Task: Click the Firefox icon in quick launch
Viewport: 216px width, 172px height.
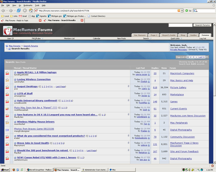Action: 14,170
